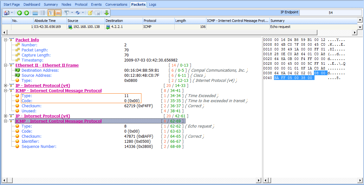Select the Source Address field row
This screenshot has width=364, height=185.
[x=110, y=76]
